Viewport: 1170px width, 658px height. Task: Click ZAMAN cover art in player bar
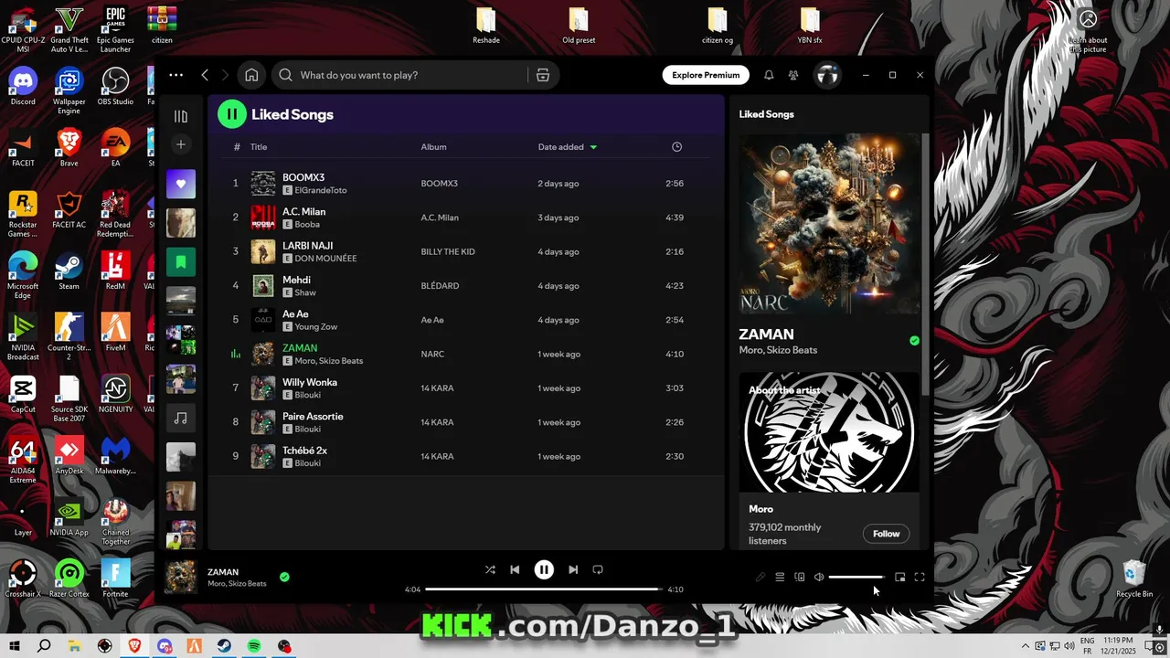pyautogui.click(x=180, y=577)
